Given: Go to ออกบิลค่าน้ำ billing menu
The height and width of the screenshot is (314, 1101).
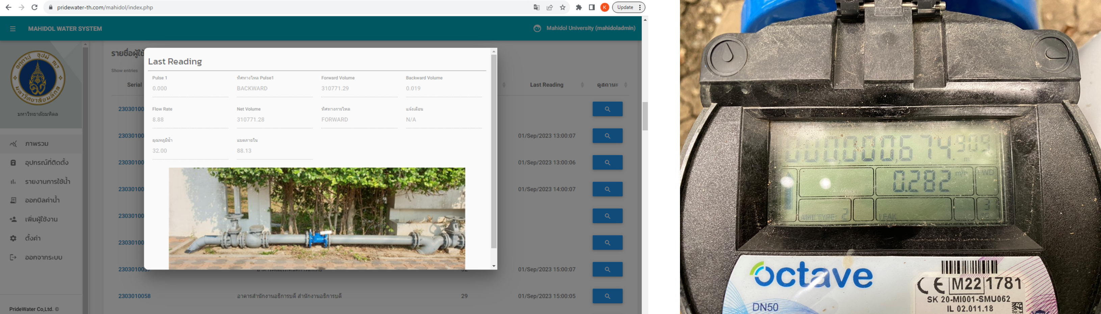Looking at the screenshot, I should click(42, 200).
